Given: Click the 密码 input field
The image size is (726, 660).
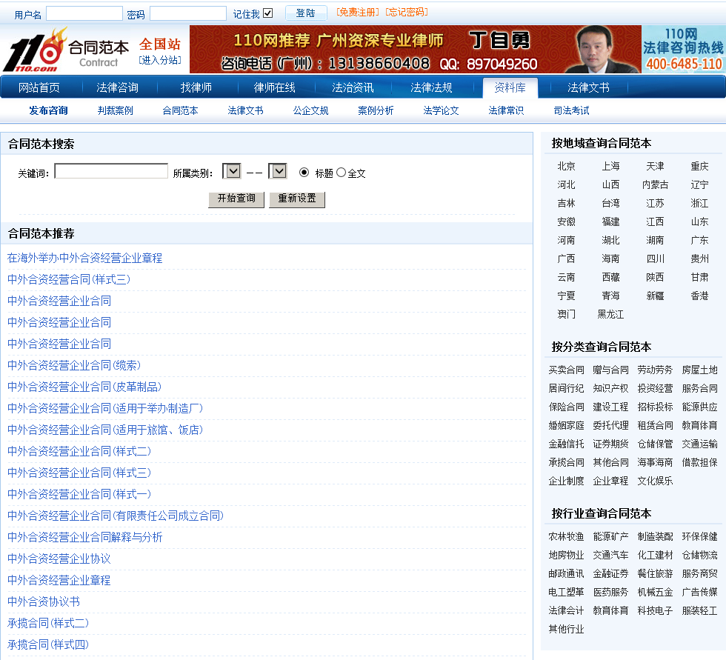Looking at the screenshot, I should point(188,13).
